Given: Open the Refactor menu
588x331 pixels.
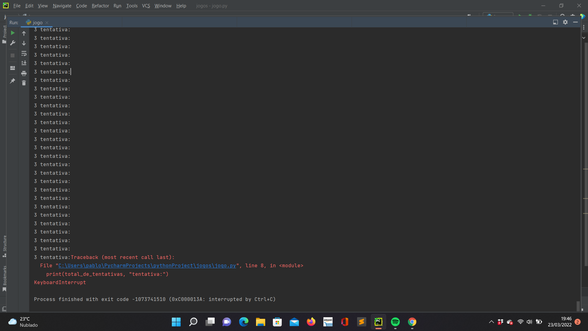Looking at the screenshot, I should point(100,6).
